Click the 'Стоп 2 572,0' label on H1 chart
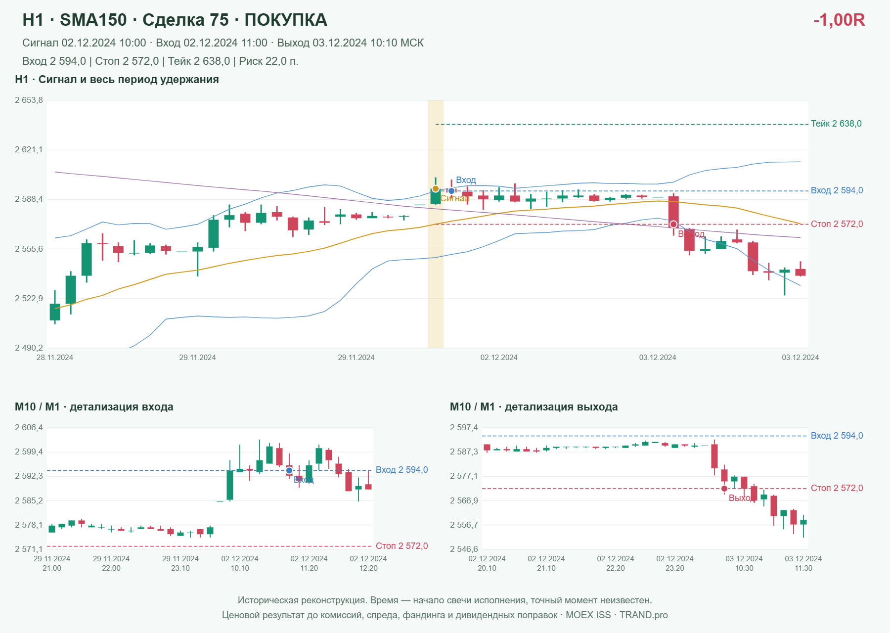The height and width of the screenshot is (633, 890). 837,224
